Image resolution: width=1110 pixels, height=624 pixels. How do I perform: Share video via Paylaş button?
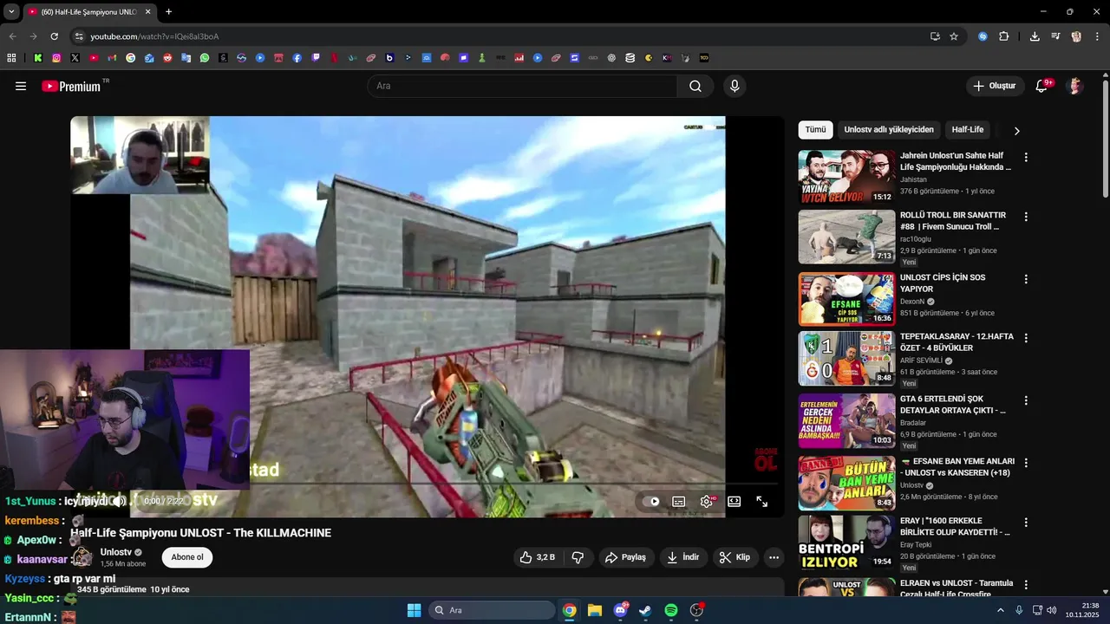pyautogui.click(x=625, y=557)
